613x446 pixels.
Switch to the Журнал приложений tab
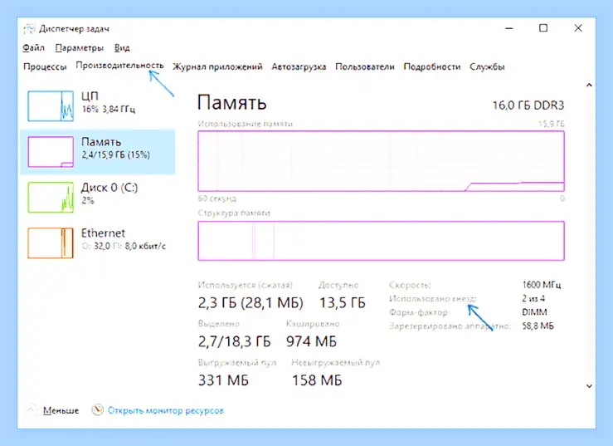[217, 66]
